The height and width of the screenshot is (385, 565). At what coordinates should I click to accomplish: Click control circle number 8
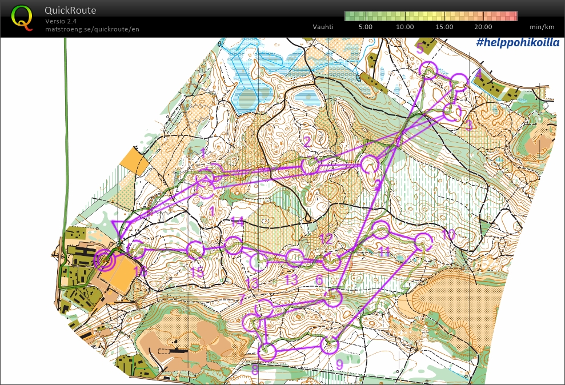coord(267,352)
